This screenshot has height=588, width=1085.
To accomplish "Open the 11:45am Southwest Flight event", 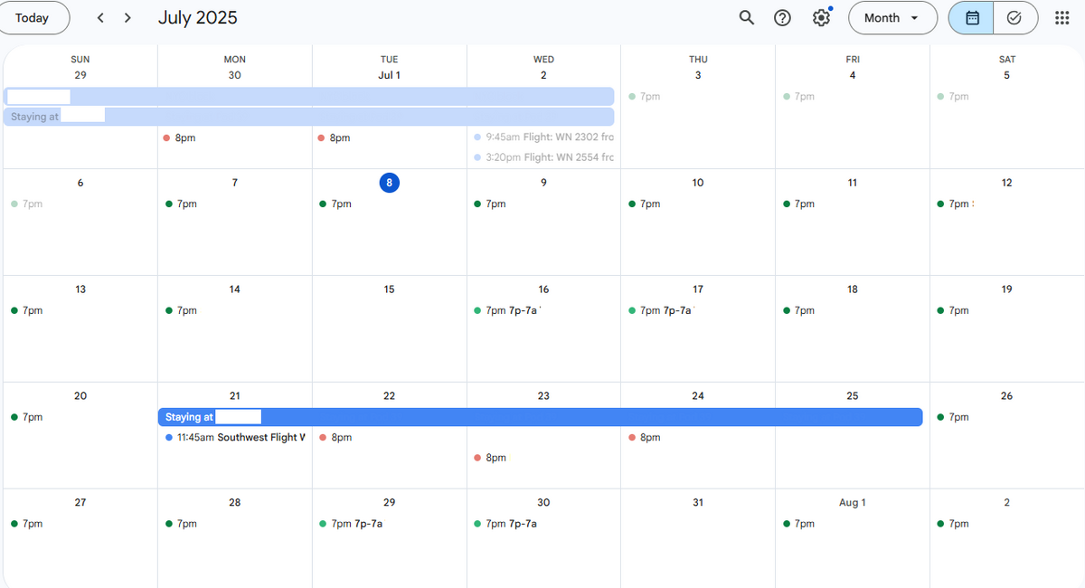I will (235, 438).
